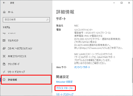
Task: Open クリップボード settings
Action: (x=14, y=64)
